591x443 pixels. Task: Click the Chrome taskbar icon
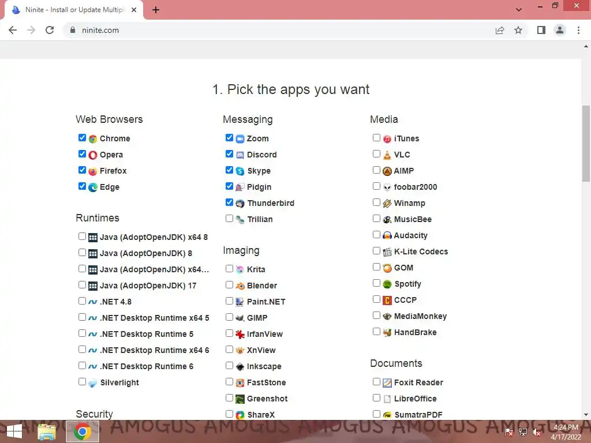click(x=83, y=431)
